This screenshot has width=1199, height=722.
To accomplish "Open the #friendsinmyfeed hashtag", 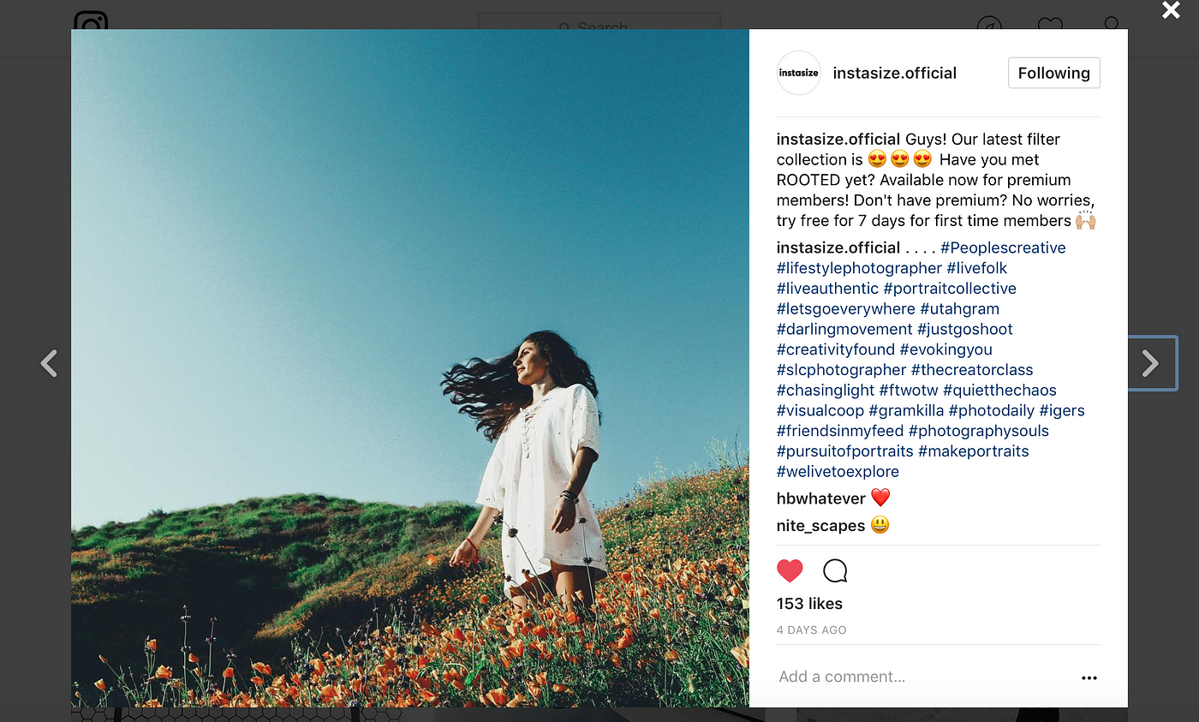I will click(840, 431).
